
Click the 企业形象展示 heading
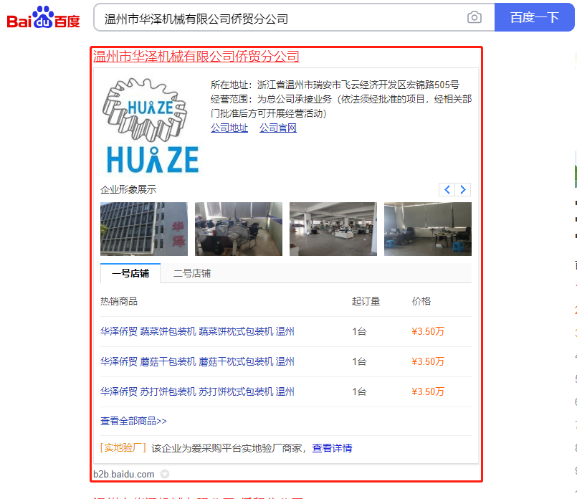pyautogui.click(x=128, y=189)
